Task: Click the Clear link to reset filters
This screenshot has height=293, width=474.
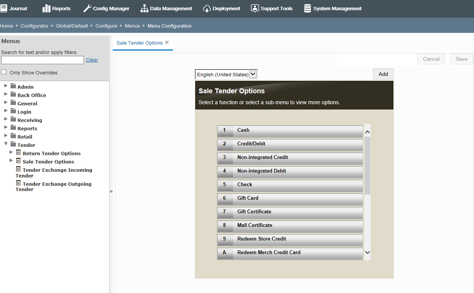Action: (x=92, y=60)
